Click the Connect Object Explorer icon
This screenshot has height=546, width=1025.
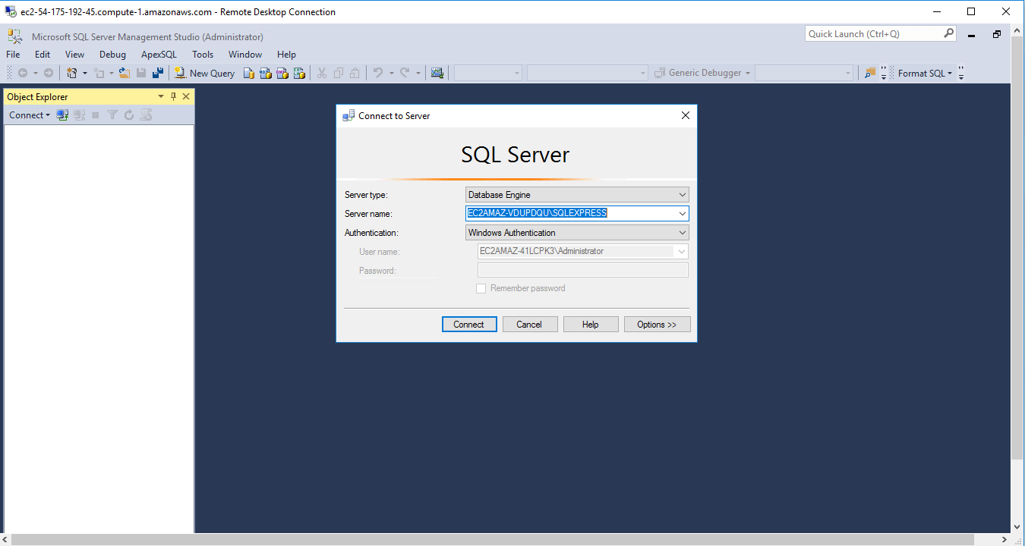[x=61, y=115]
